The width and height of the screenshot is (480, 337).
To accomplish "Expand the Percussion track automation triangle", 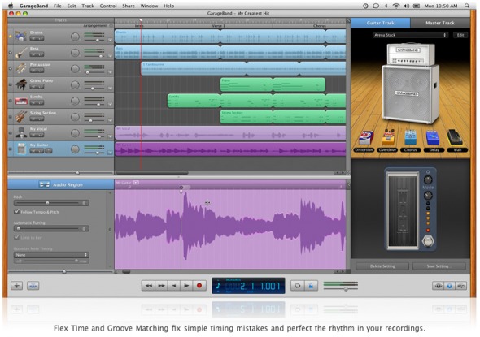I will pyautogui.click(x=110, y=72).
